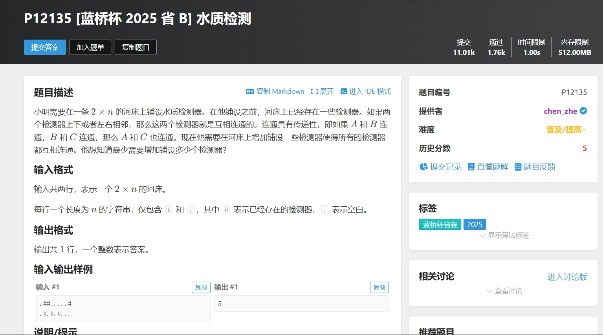Click the expand brackets icon beside 展开
Screen dimensions: 603x335
314,91
